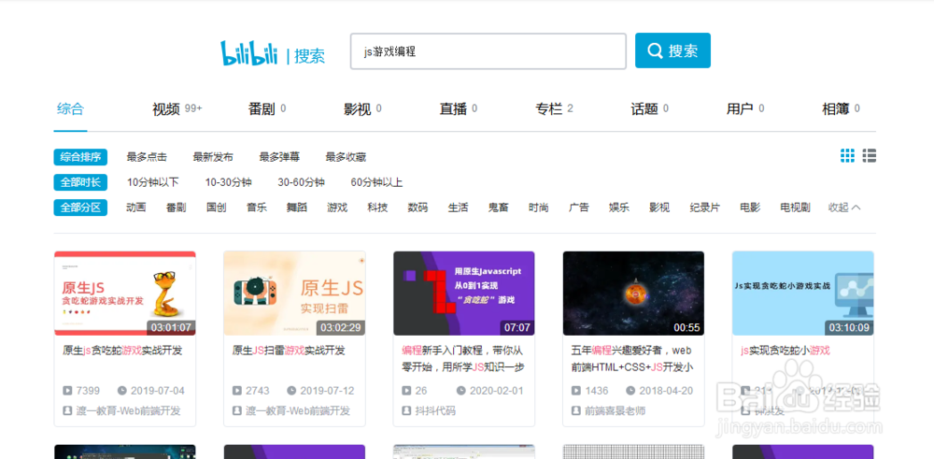
Task: Select 全部时长 duration filter
Action: (x=80, y=182)
